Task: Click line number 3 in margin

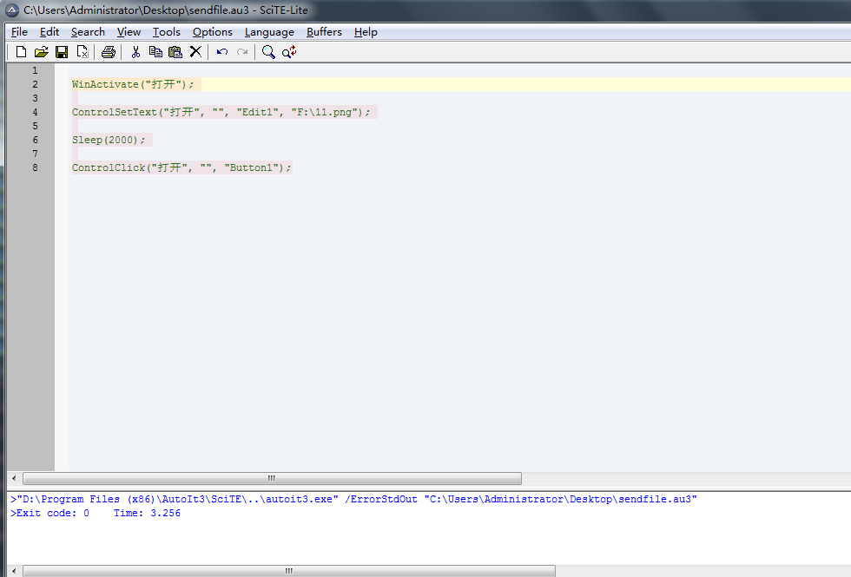Action: [x=35, y=98]
